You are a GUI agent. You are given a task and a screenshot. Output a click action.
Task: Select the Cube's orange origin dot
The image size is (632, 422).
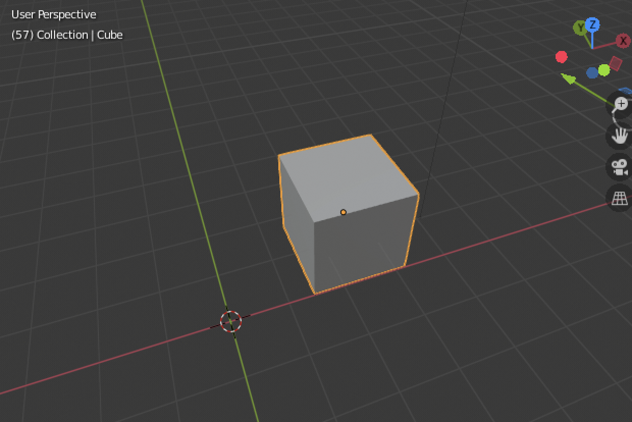coord(343,212)
